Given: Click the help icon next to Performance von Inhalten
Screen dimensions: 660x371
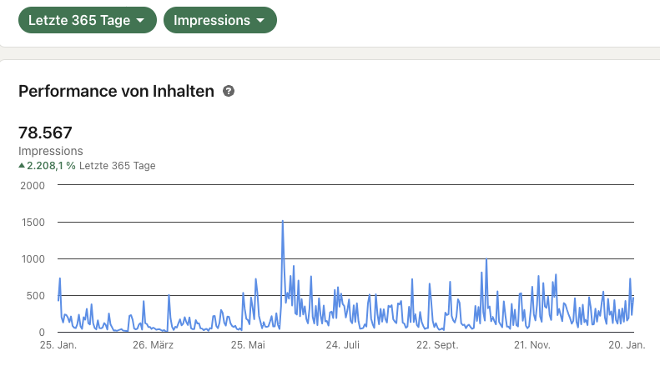Looking at the screenshot, I should point(229,91).
